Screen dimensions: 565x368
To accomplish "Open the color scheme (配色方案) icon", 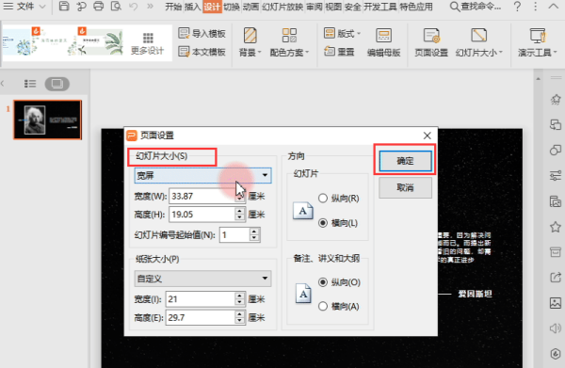I will [289, 36].
